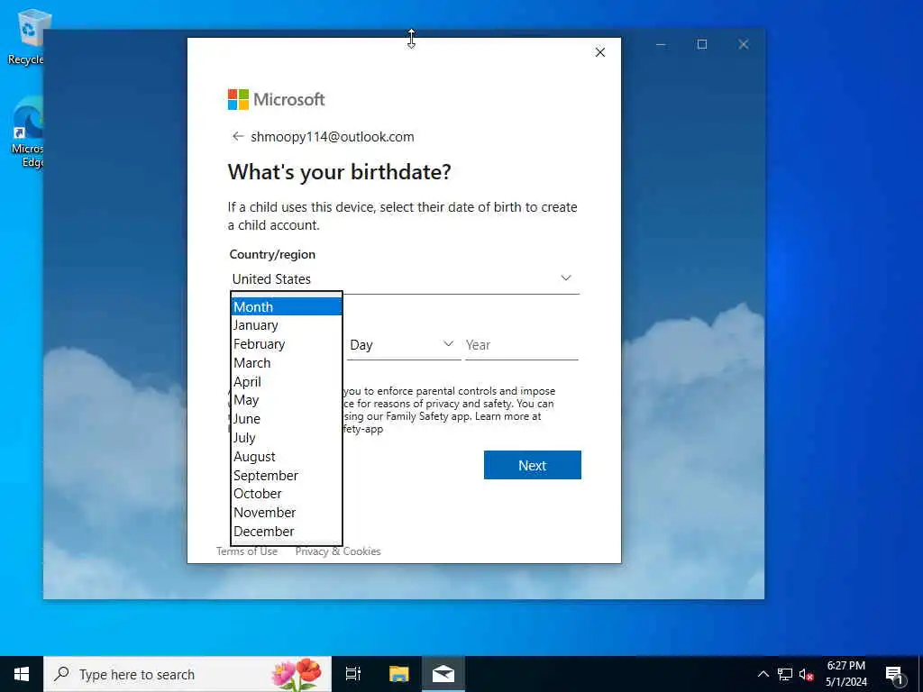The height and width of the screenshot is (692, 923).
Task: Pick July from the month options
Action: (286, 438)
